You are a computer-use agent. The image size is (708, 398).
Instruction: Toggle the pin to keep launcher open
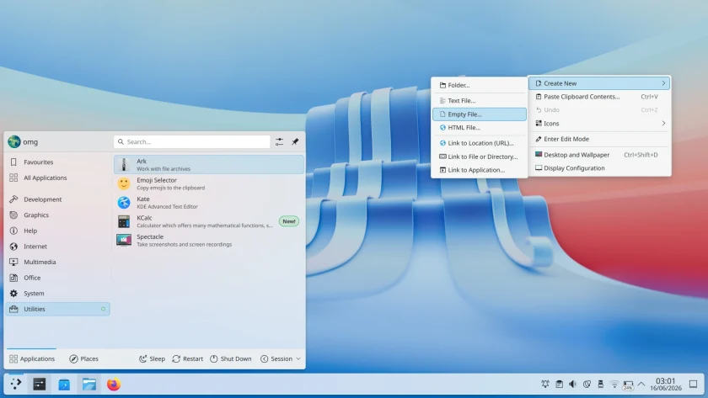point(295,141)
